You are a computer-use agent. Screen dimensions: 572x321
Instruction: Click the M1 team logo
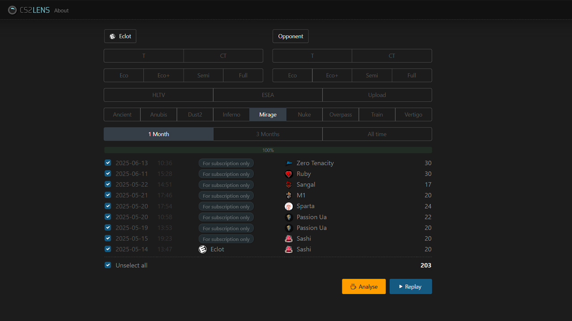[x=289, y=195]
